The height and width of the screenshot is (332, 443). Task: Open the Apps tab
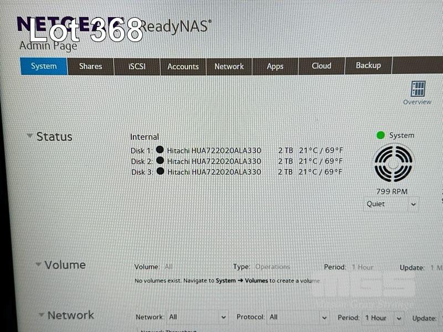coord(275,66)
